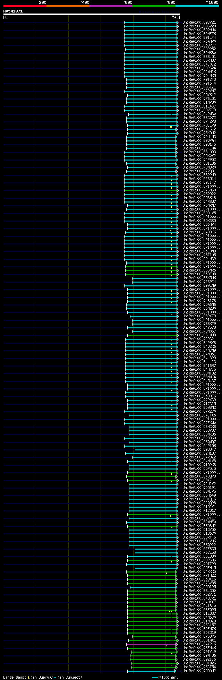Open hit UniRef100_B9RNM4
This screenshot has width=222, height=680.
tap(199, 30)
